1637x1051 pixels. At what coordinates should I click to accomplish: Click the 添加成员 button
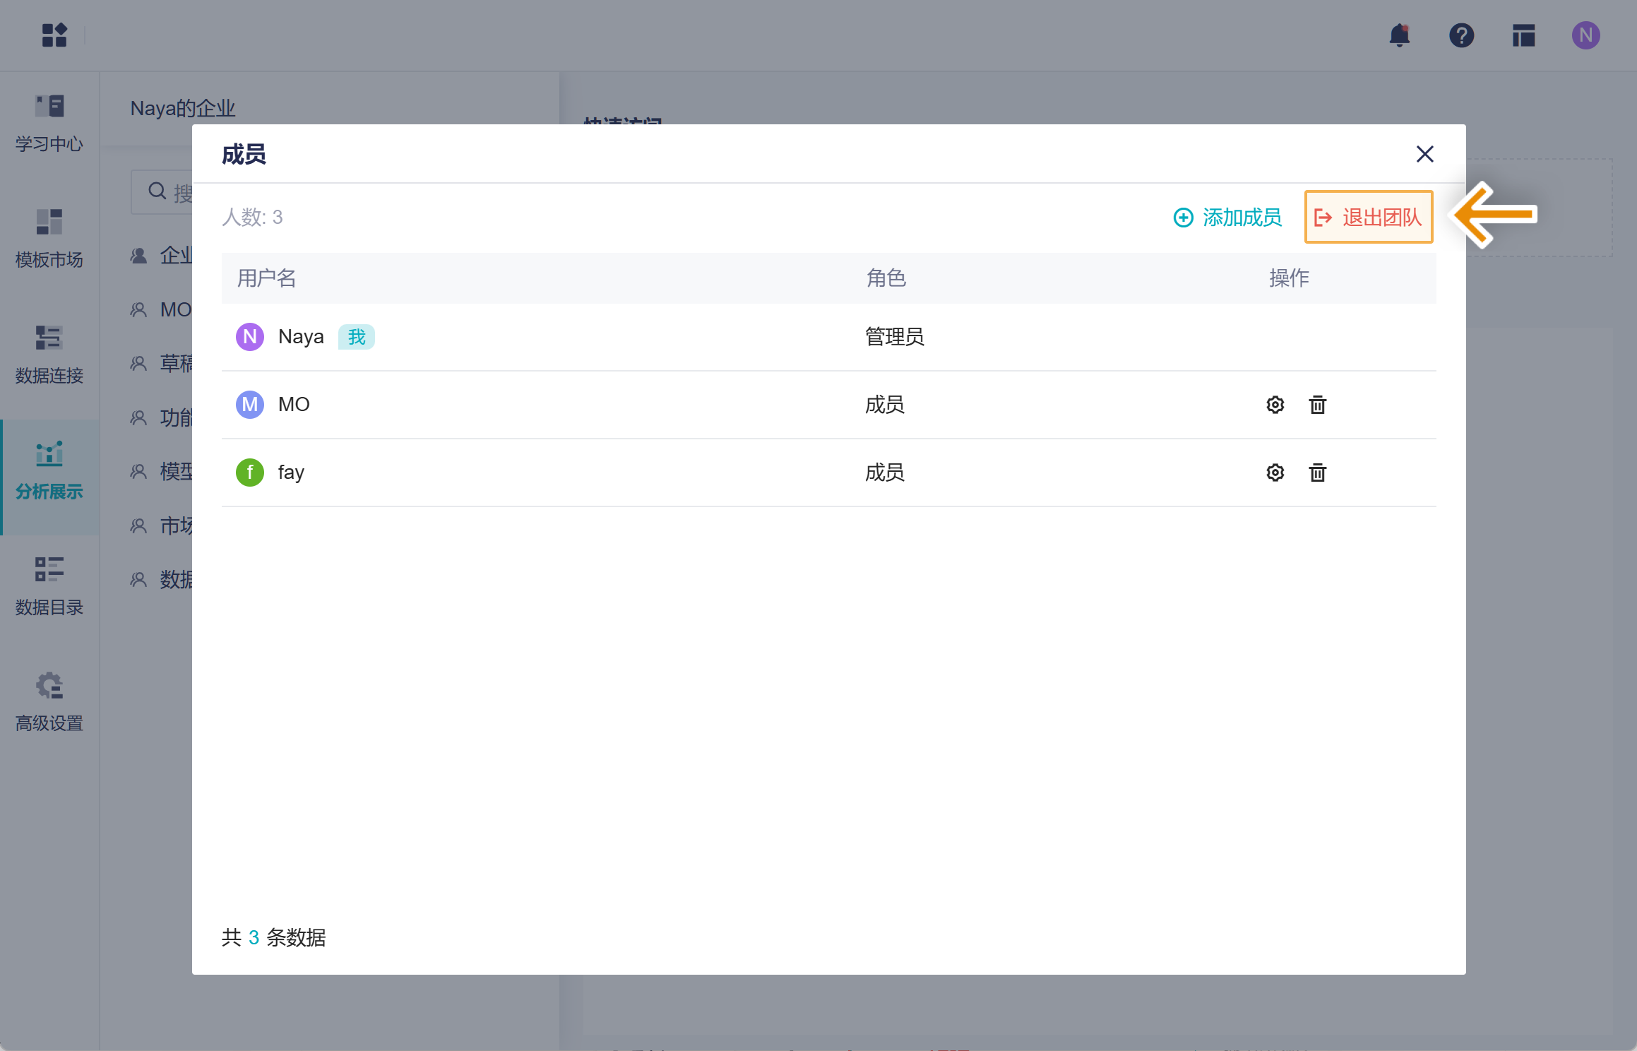click(x=1227, y=218)
